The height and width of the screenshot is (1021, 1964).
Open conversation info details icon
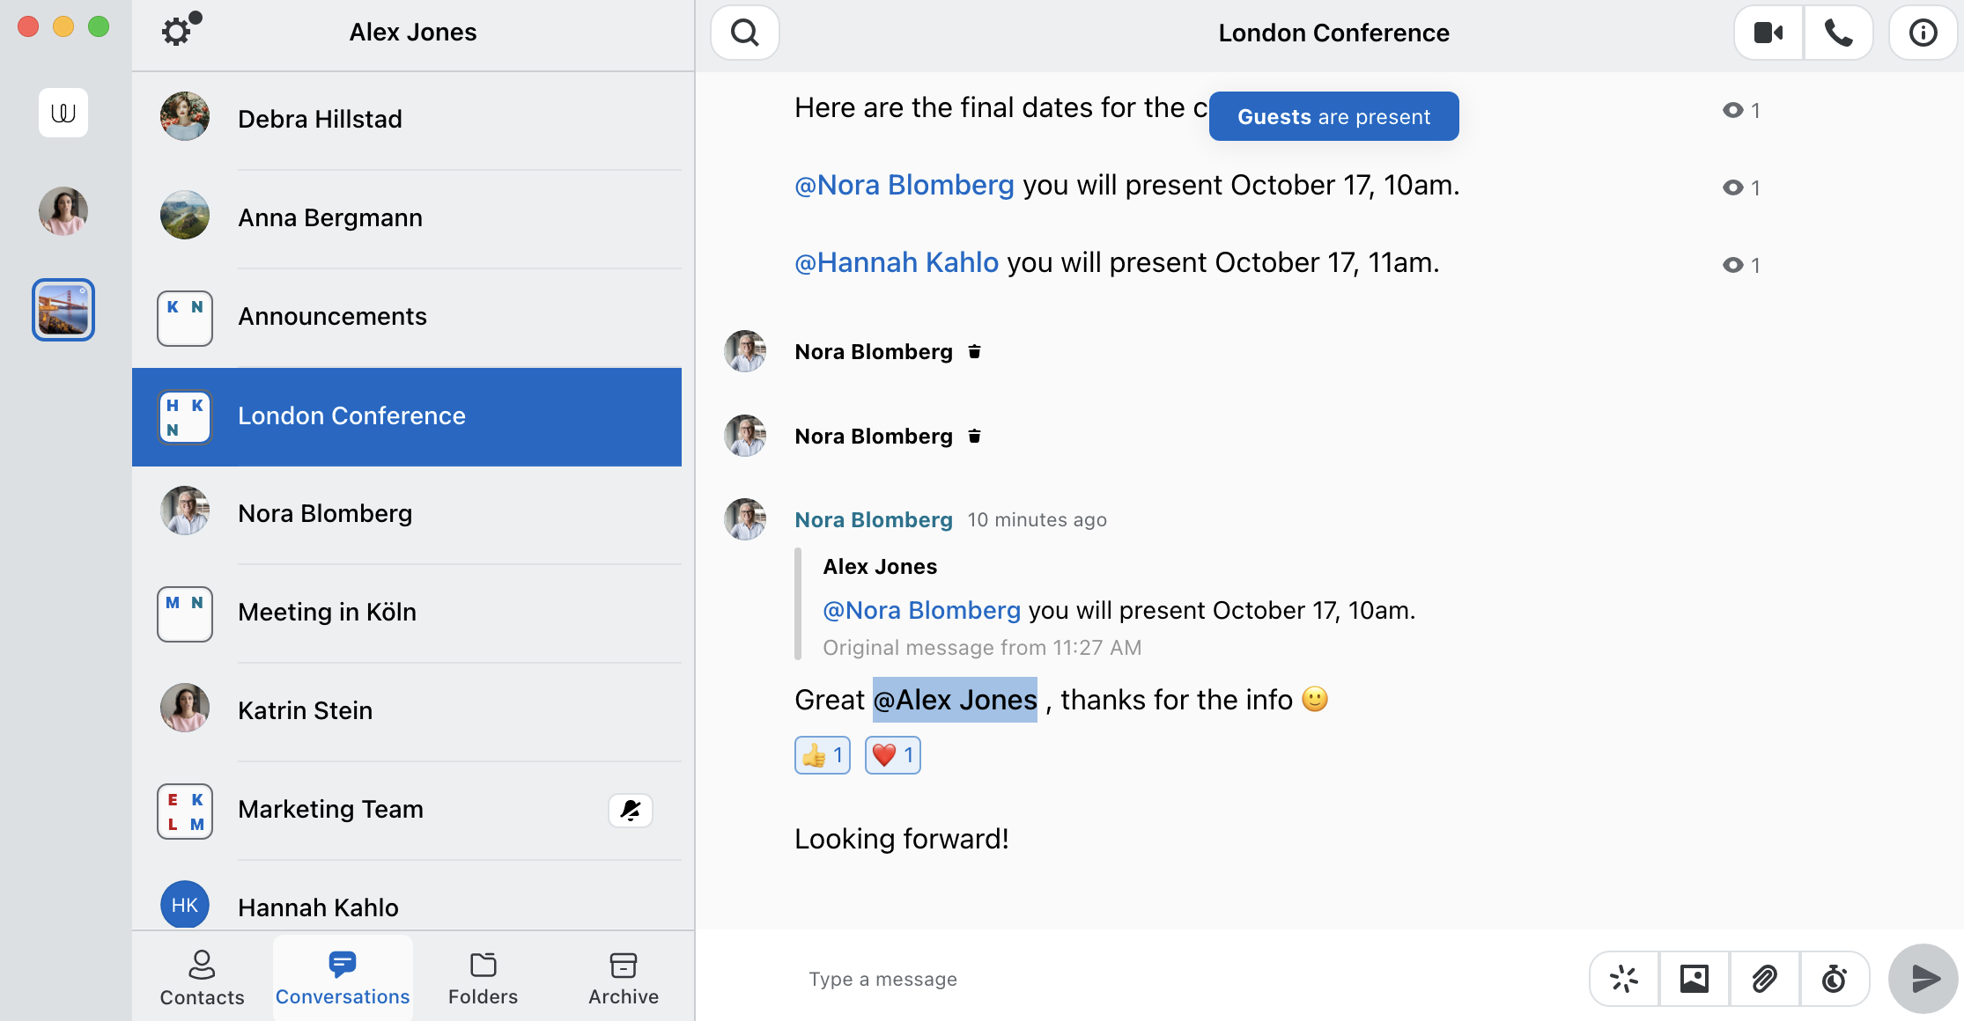pos(1923,33)
